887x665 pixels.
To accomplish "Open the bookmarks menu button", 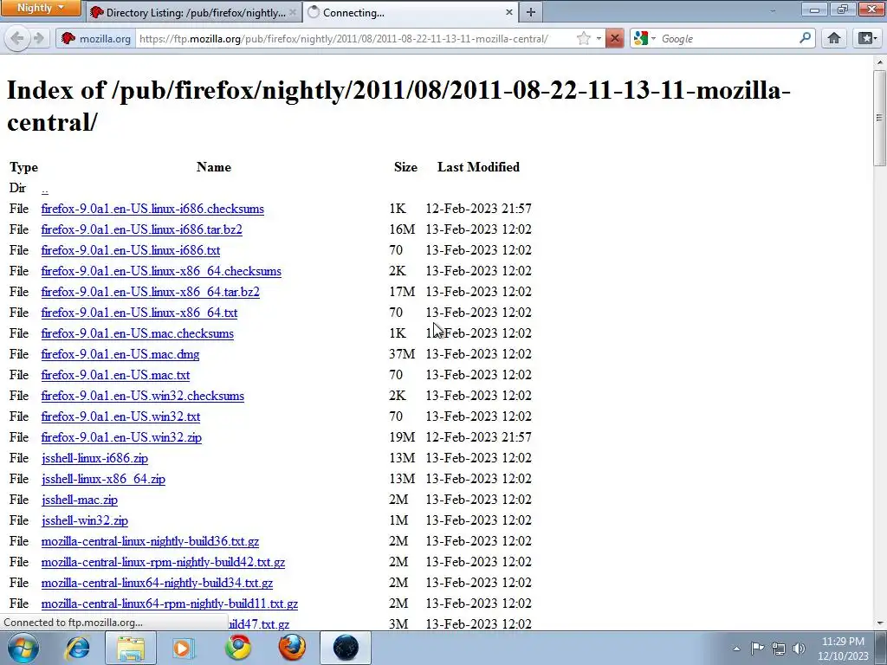I will click(867, 38).
